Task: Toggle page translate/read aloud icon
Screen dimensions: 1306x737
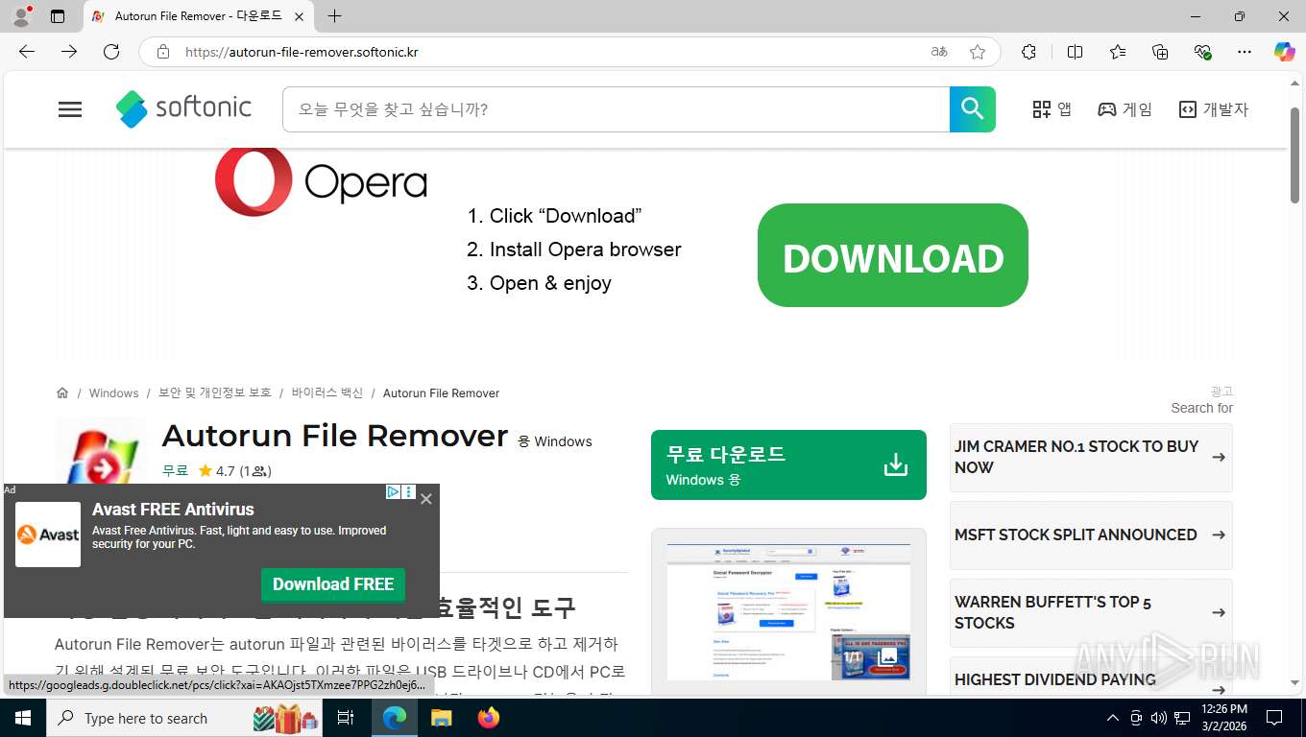Action: click(939, 52)
